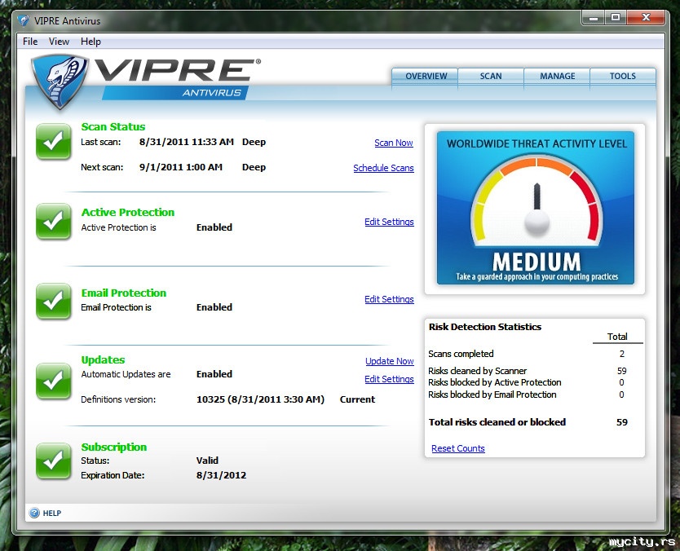
Task: Click the Active Protection green checkmark icon
Action: (53, 222)
